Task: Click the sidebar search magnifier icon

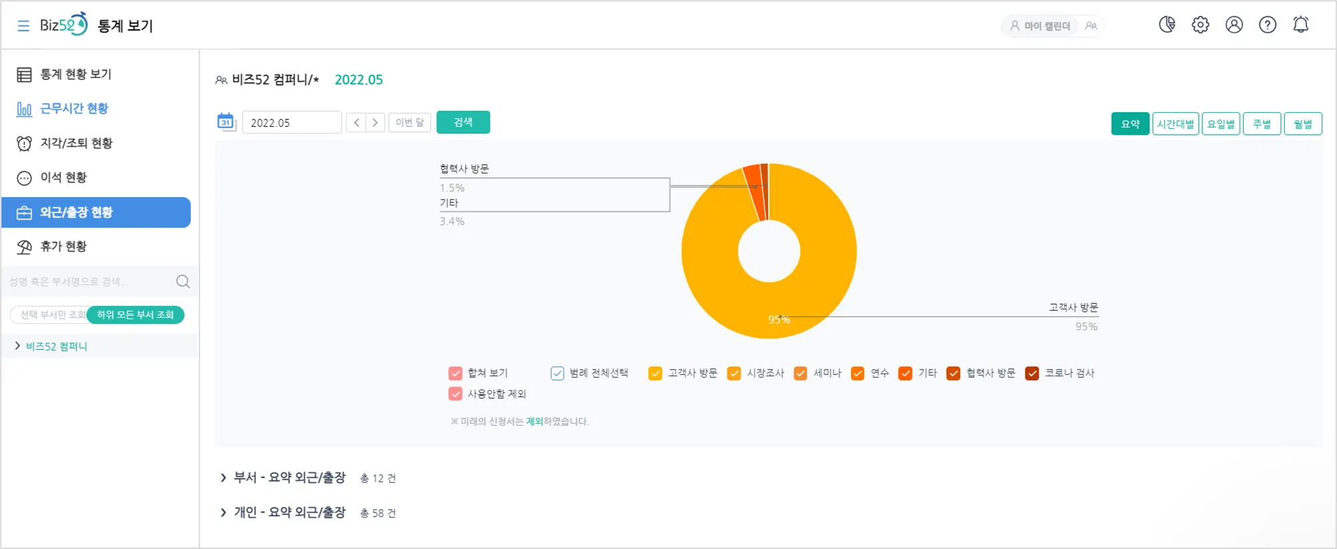Action: (183, 282)
